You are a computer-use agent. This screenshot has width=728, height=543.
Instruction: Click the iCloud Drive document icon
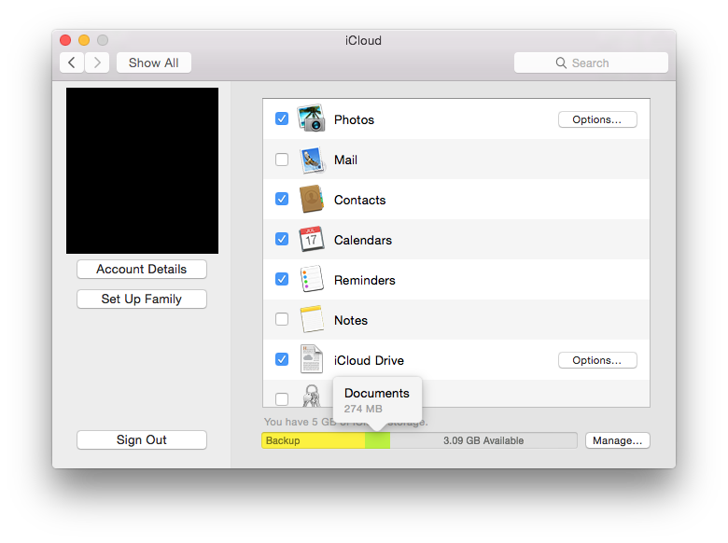[x=311, y=359]
